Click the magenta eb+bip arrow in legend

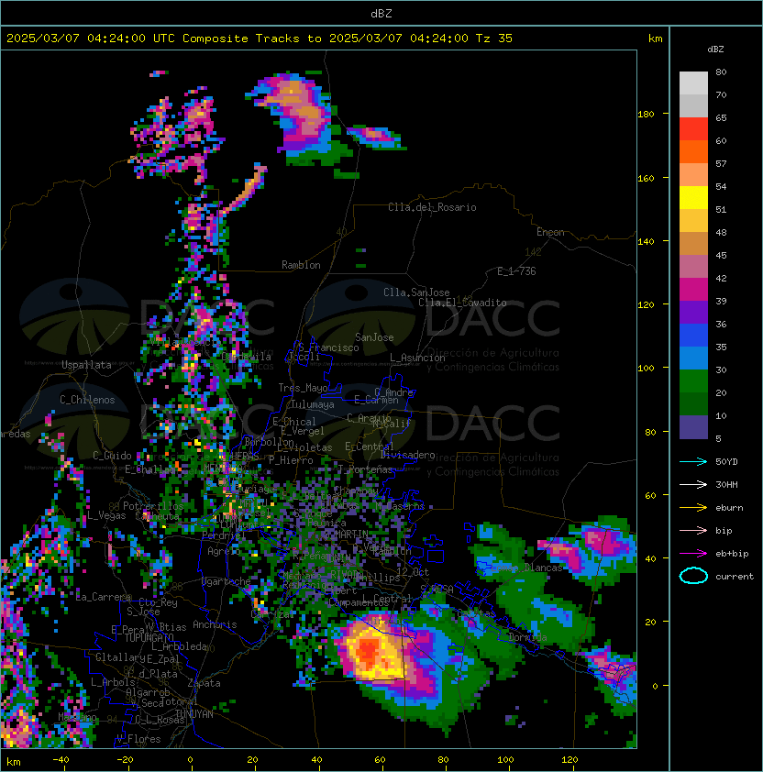(693, 554)
